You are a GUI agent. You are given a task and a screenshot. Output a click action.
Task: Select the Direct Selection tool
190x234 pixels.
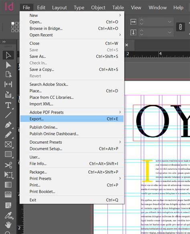(x=8, y=65)
